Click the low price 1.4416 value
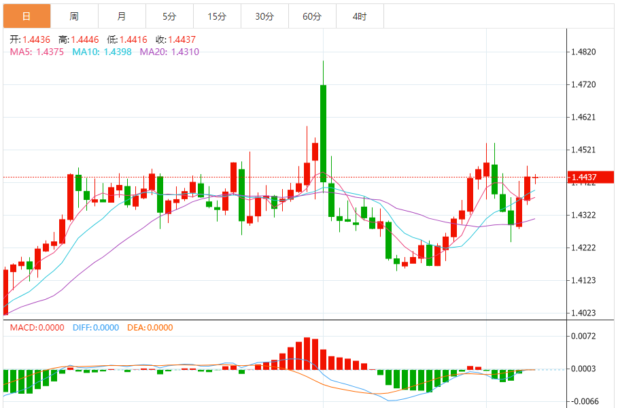The width and height of the screenshot is (618, 408). [x=133, y=40]
